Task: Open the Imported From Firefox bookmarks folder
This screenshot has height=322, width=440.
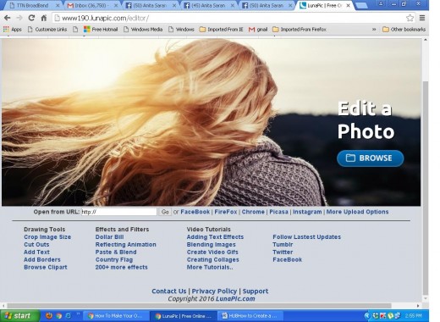Action: (x=300, y=30)
